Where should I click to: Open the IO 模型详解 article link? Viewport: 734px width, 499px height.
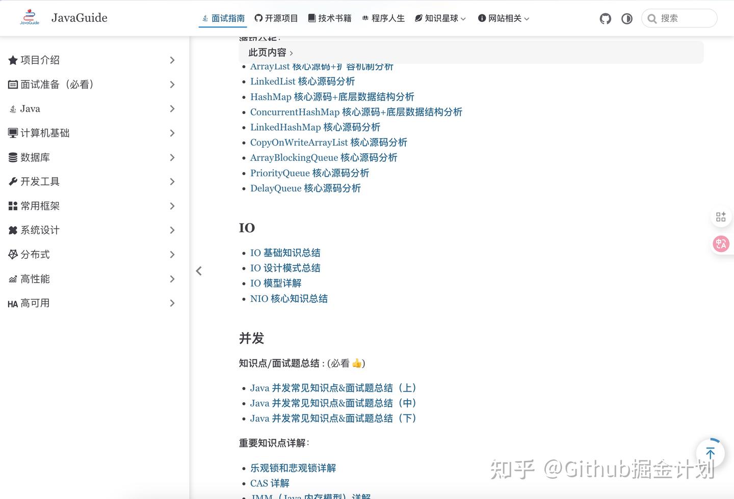click(x=275, y=283)
